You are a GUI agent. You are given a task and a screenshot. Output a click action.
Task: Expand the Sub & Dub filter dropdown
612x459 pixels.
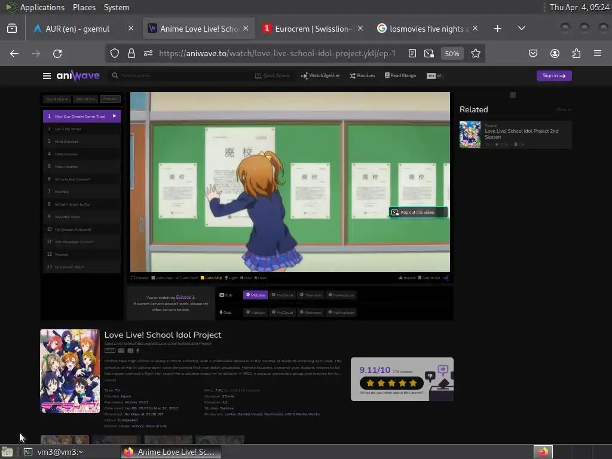pyautogui.click(x=57, y=99)
